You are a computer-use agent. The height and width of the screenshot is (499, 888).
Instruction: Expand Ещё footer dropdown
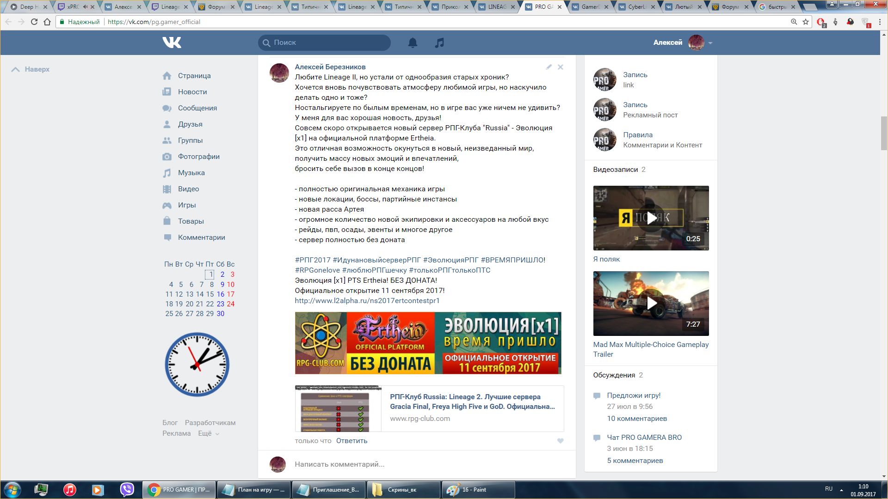209,433
